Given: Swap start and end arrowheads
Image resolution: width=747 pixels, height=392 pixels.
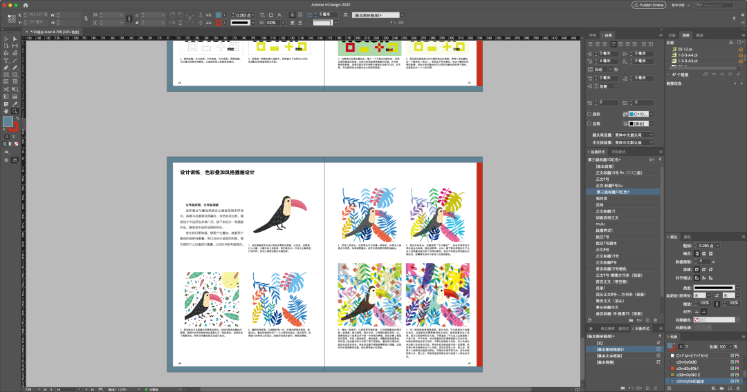Looking at the screenshot, I should coord(717,295).
